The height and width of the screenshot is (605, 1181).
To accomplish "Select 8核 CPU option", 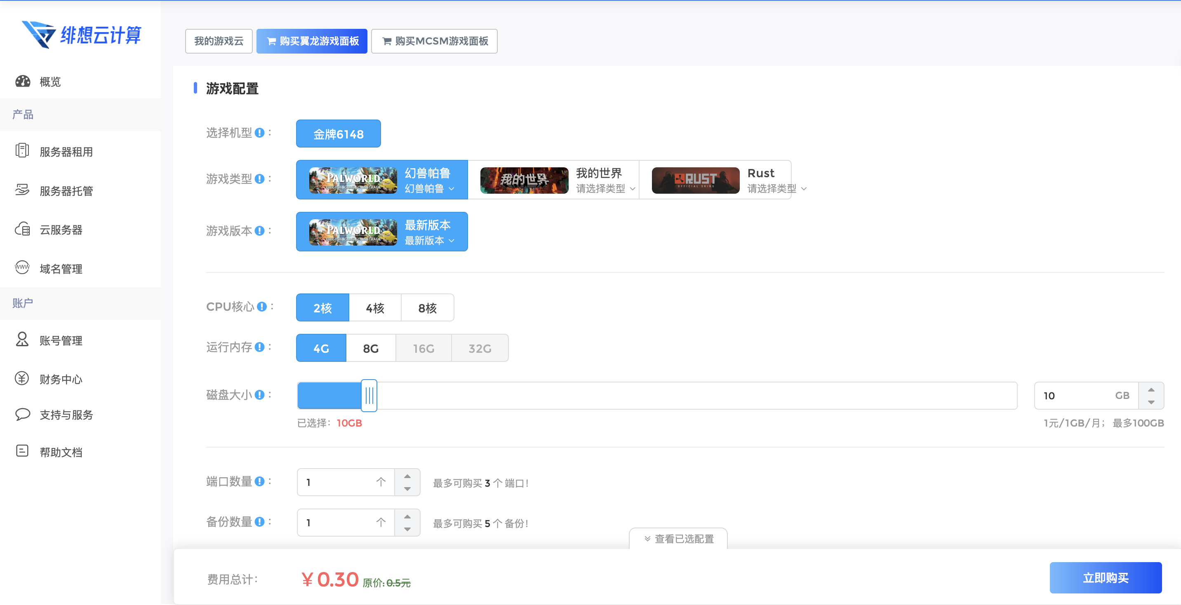I will [428, 307].
